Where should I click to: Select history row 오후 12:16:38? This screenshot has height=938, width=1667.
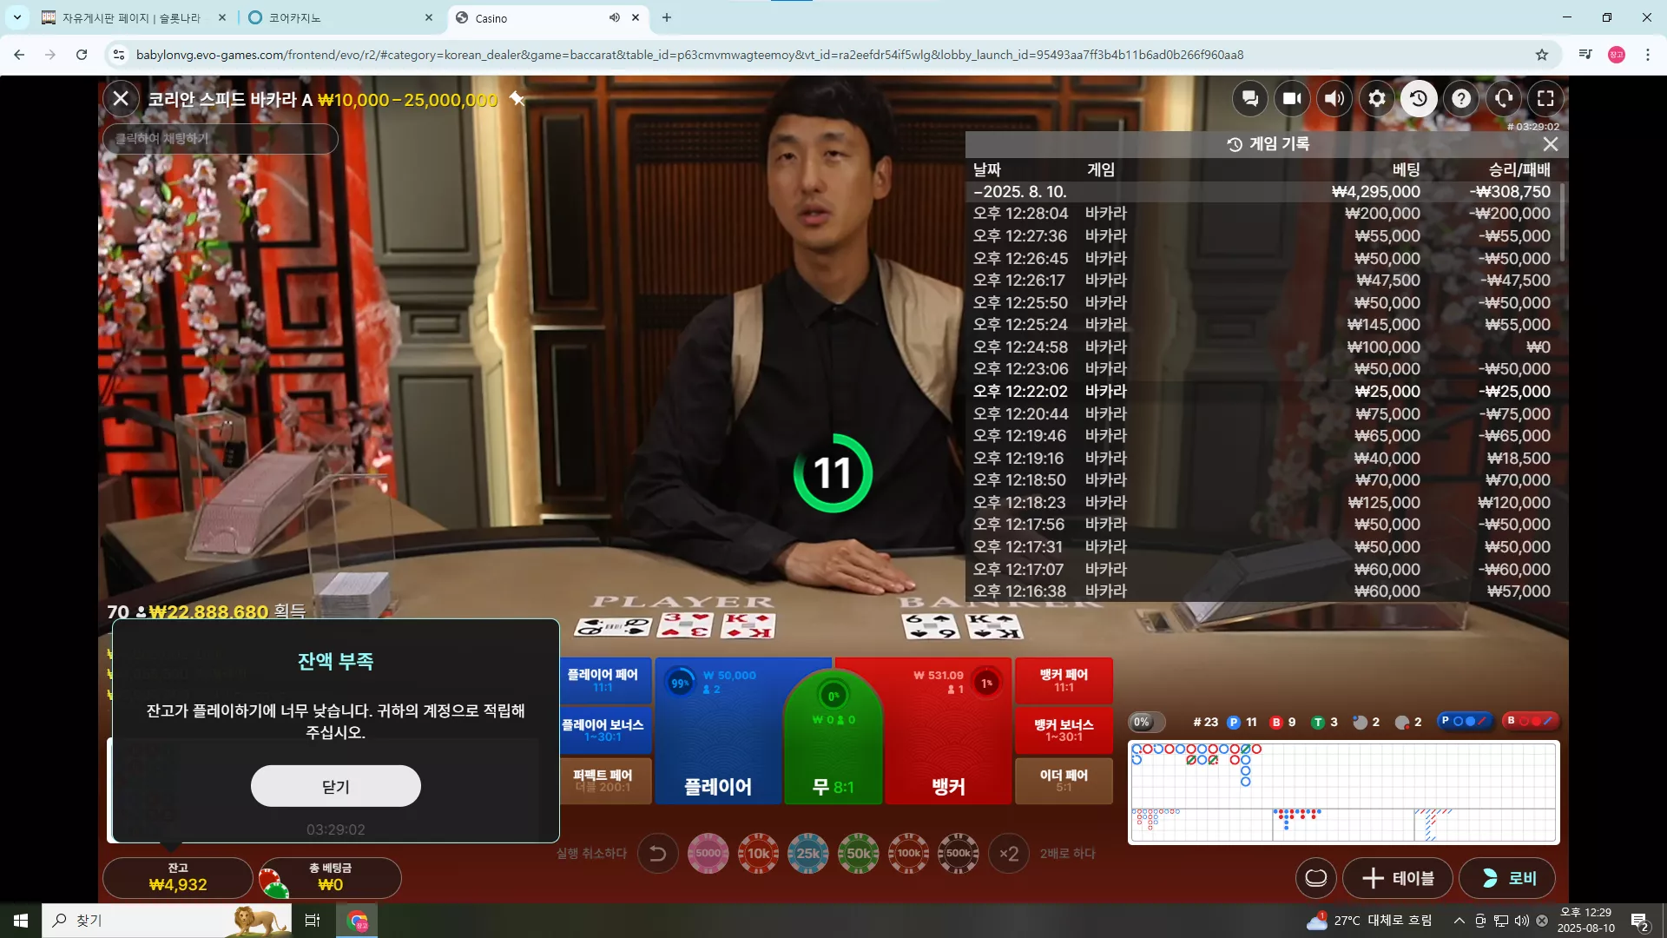coord(1262,591)
